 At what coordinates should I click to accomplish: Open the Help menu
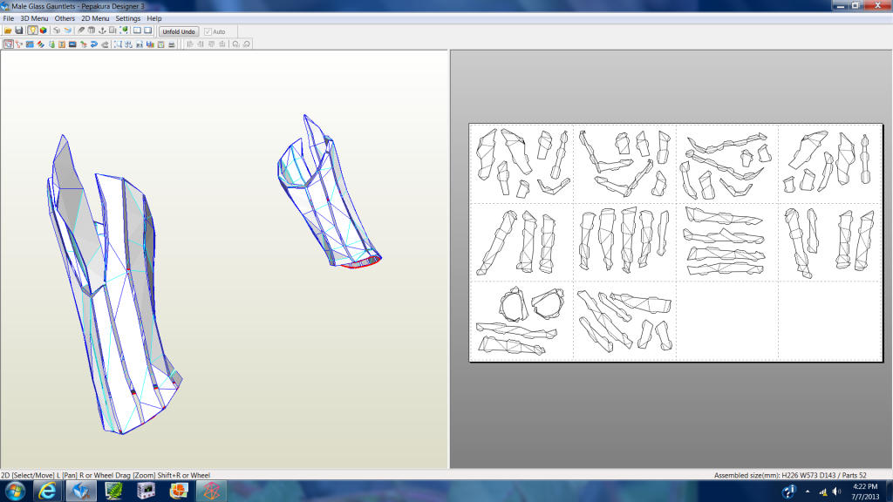pos(154,18)
